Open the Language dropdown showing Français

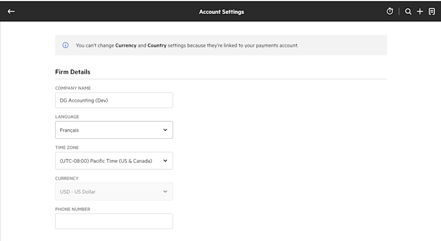[114, 130]
